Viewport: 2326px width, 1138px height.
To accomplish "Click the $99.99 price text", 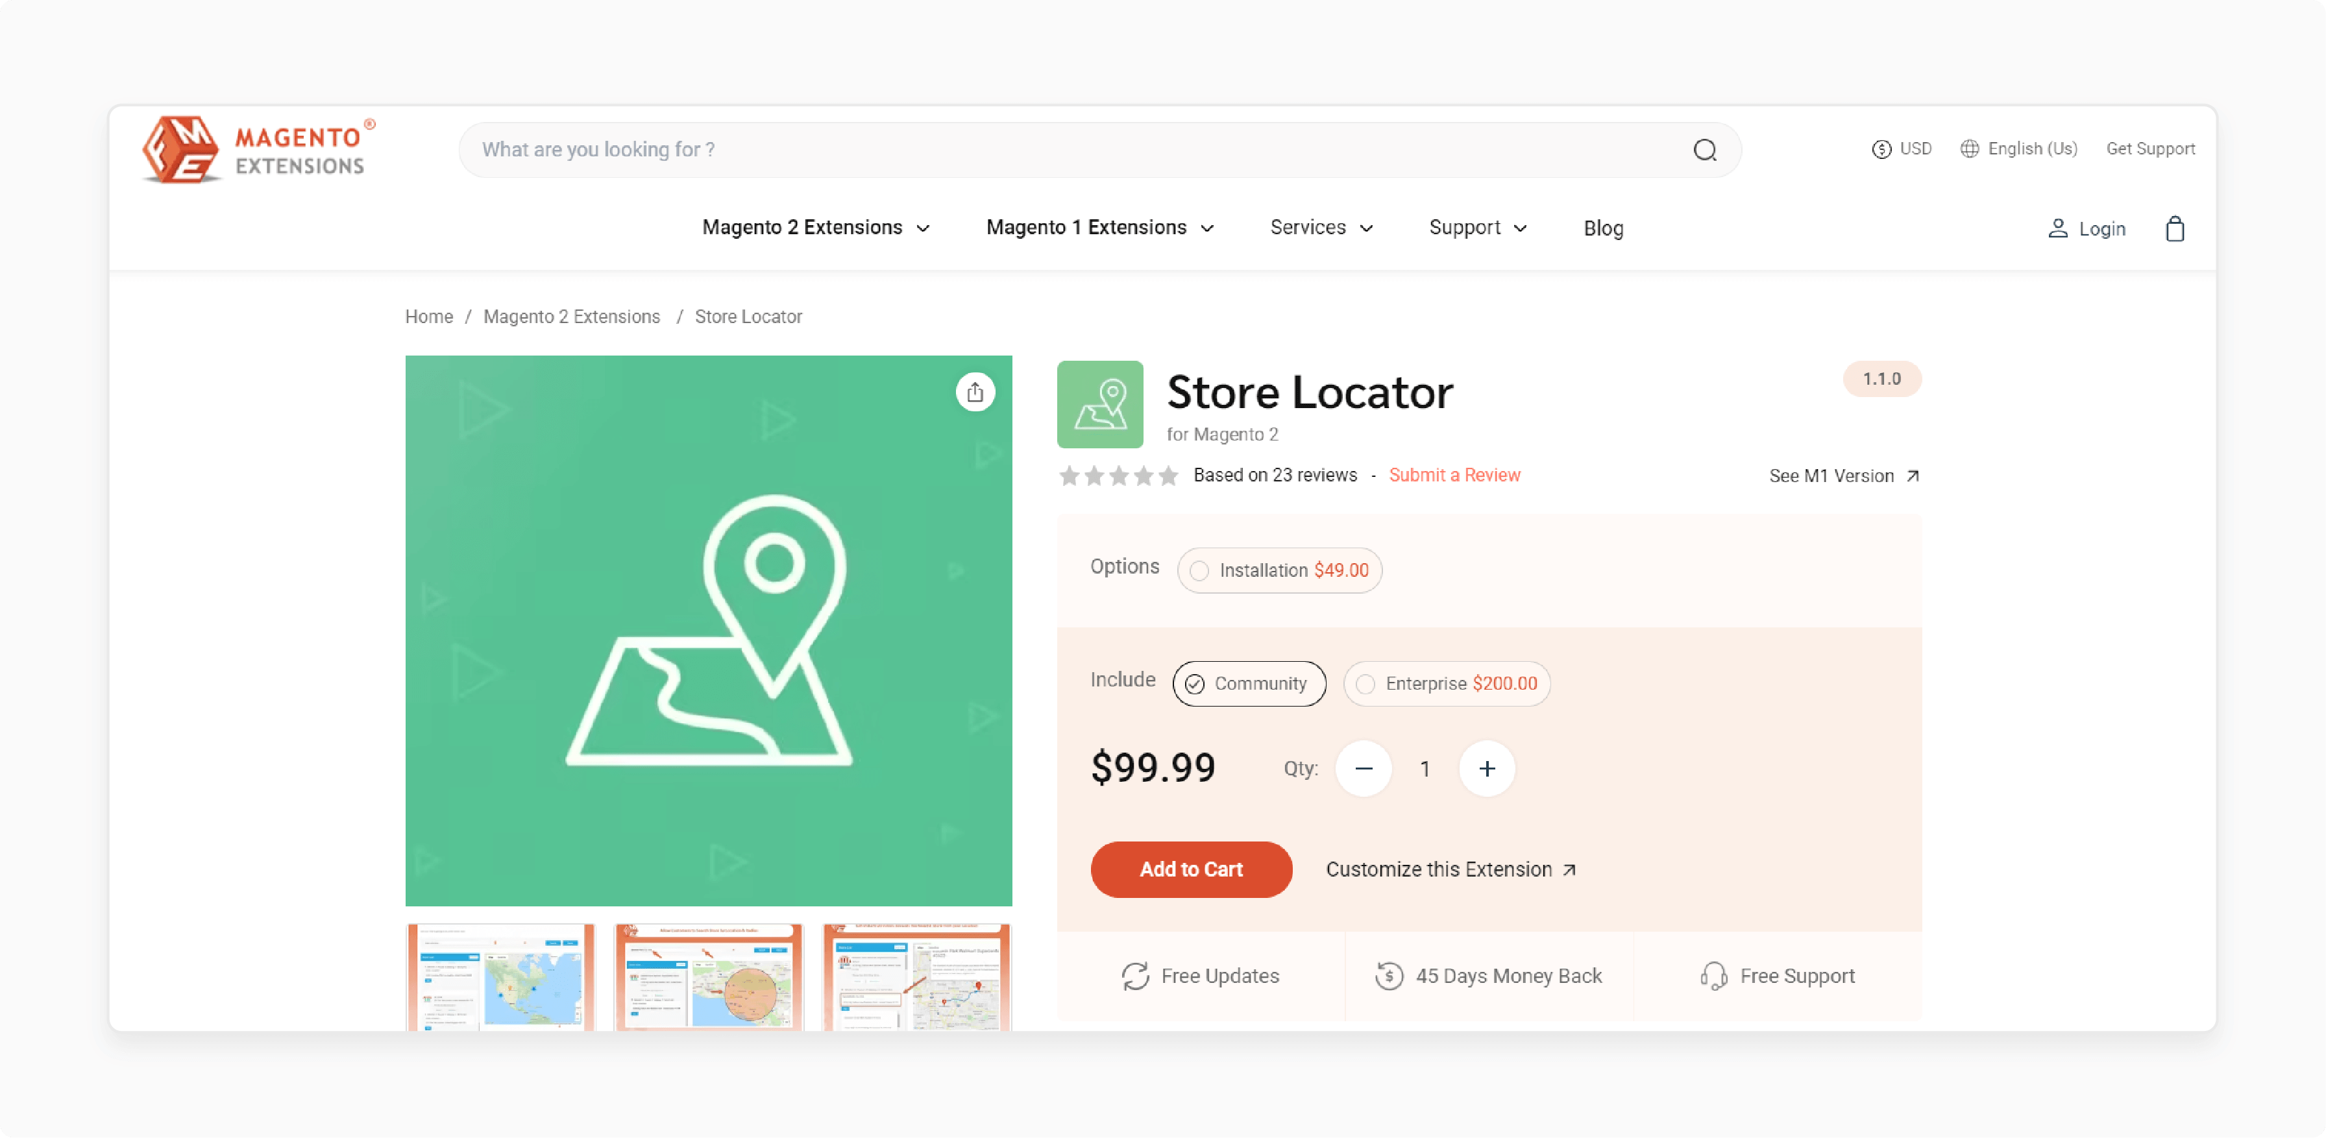I will [x=1152, y=768].
